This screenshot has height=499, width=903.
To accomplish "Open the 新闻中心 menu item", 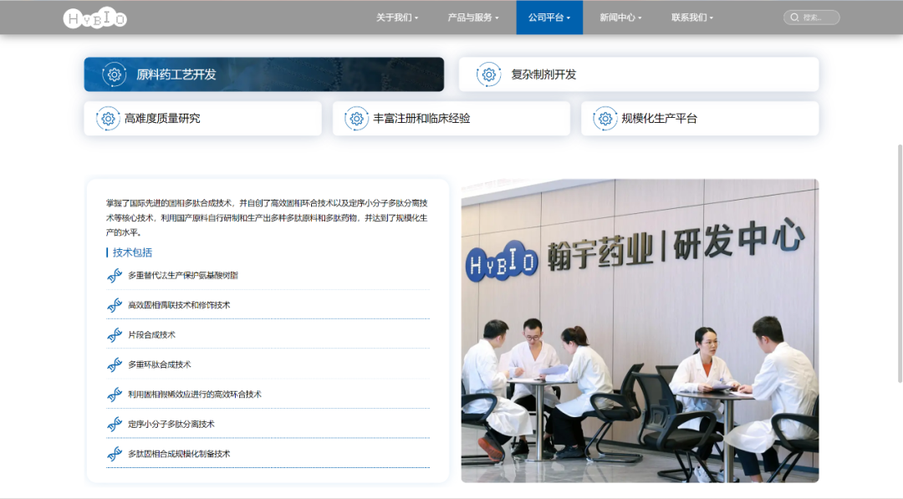I will pos(620,17).
